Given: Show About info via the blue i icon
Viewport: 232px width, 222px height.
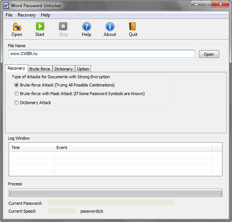Looking at the screenshot, I should (x=110, y=26).
